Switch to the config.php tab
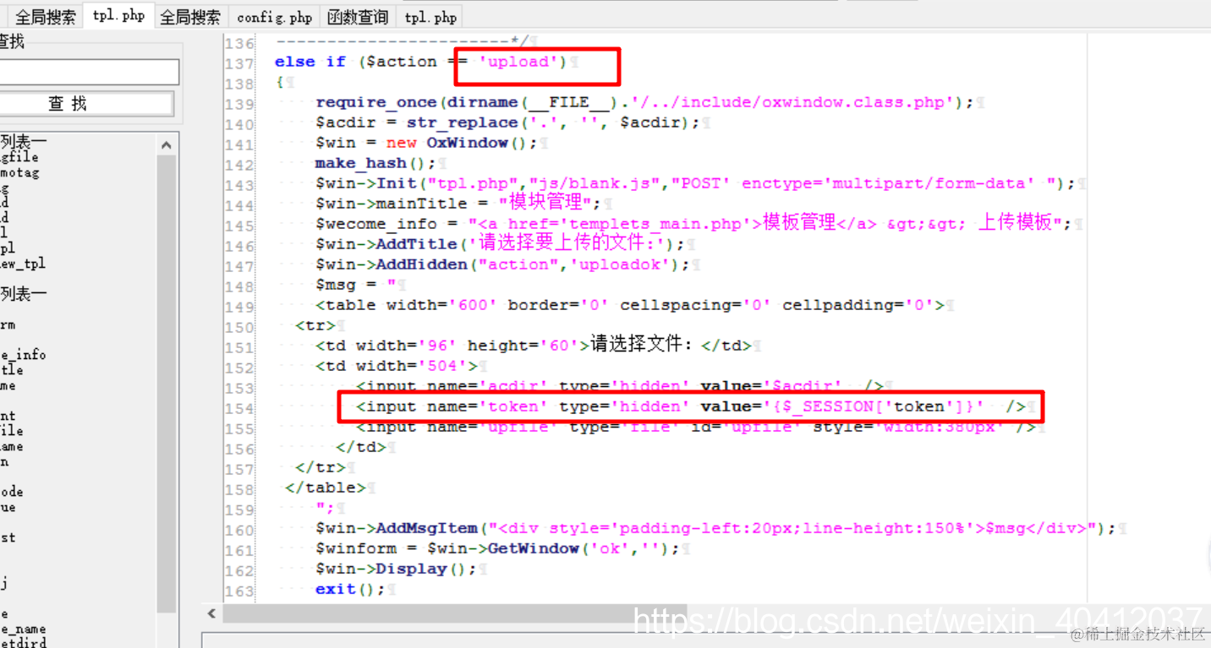This screenshot has width=1211, height=648. 274,15
